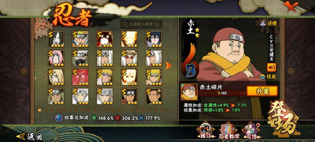The width and height of the screenshot is (315, 142).
Task: Jump to the last page indicator dot
Action: click(x=168, y=110)
